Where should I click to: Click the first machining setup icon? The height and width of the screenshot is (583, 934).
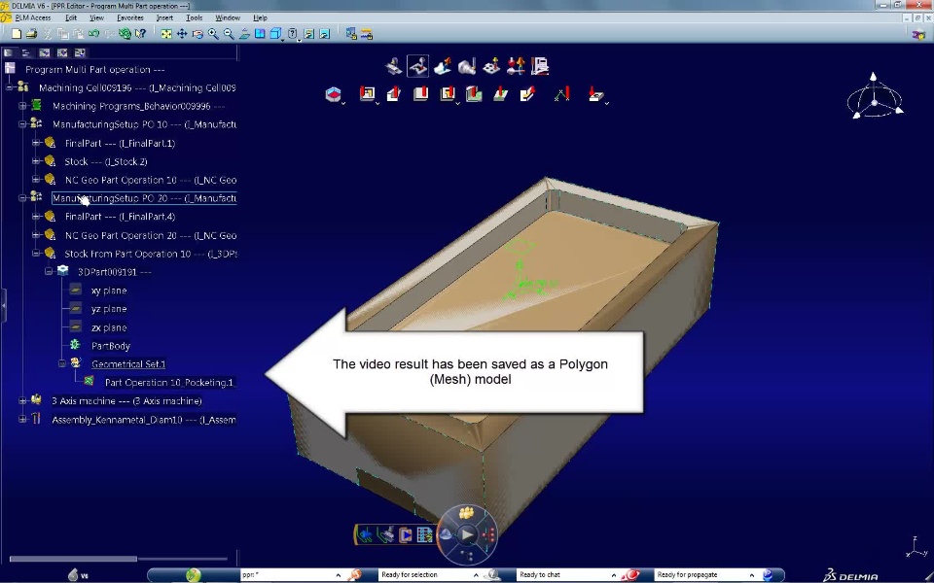click(393, 66)
